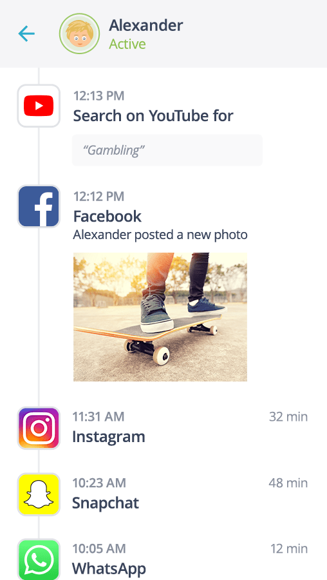
Task: Click the Active status label
Action: tap(127, 44)
